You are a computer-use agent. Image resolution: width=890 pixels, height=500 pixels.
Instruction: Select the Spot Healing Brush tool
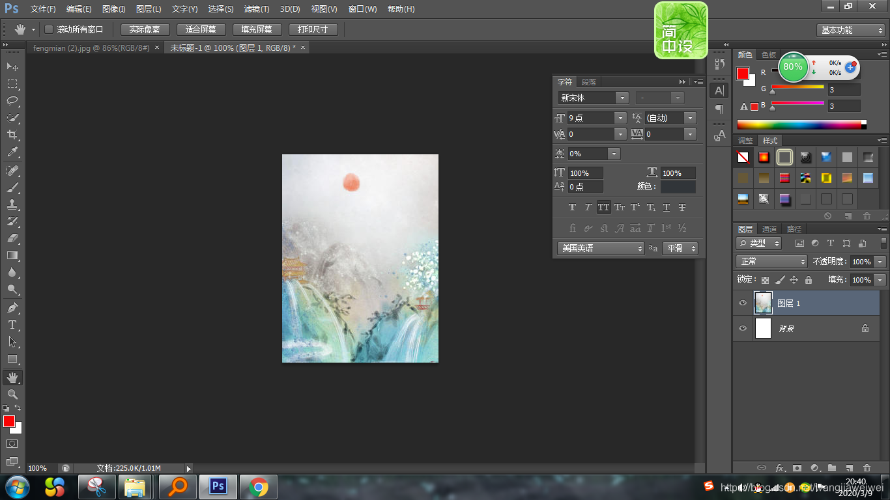click(12, 171)
